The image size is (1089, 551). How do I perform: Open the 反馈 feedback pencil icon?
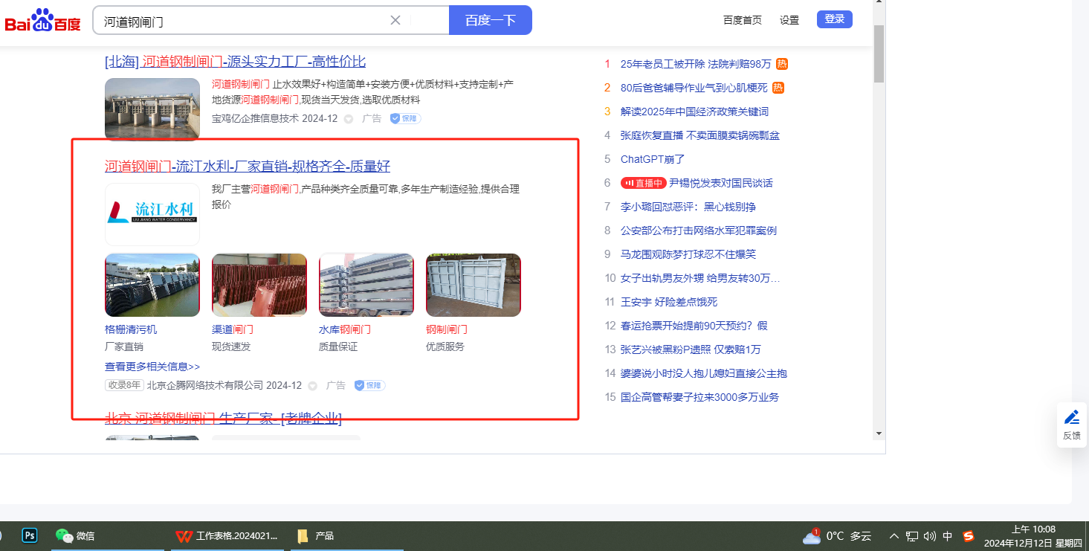tap(1071, 418)
